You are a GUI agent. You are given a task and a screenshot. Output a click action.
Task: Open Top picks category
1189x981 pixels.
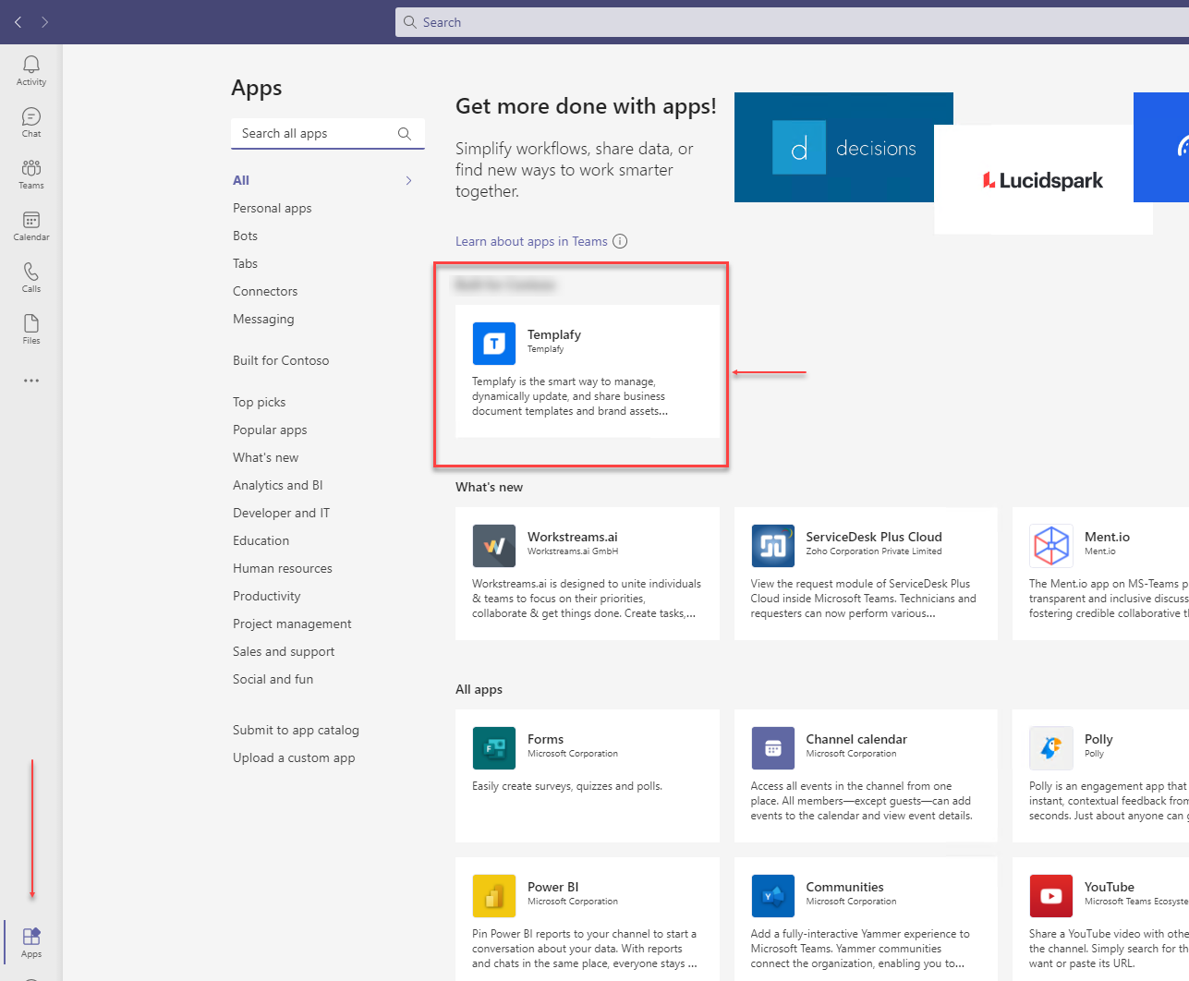click(259, 402)
